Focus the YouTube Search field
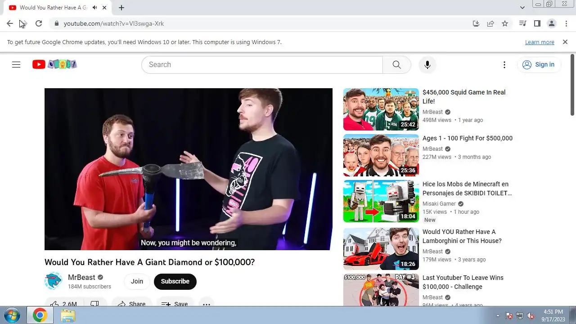Screen dimensions: 576x324 coord(262,64)
